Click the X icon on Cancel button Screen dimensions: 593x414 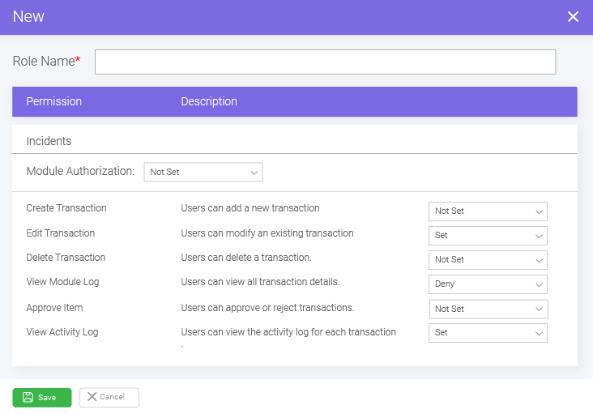click(92, 397)
